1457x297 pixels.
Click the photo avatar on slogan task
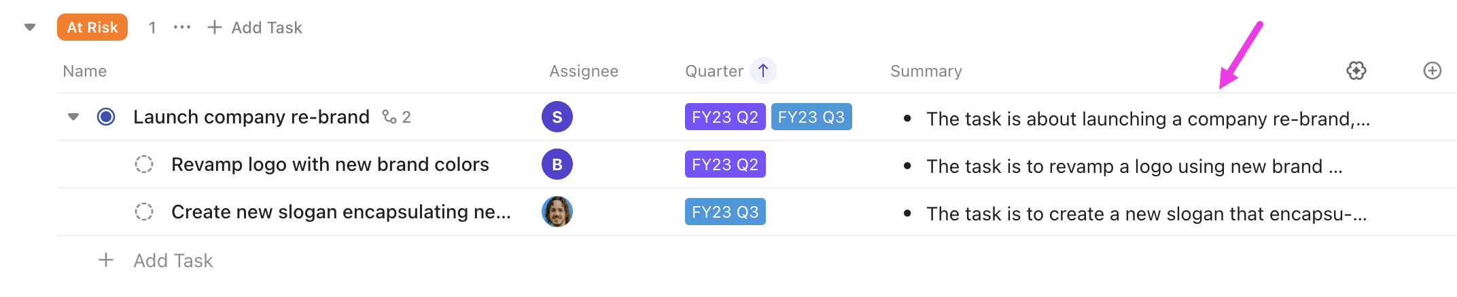click(557, 212)
